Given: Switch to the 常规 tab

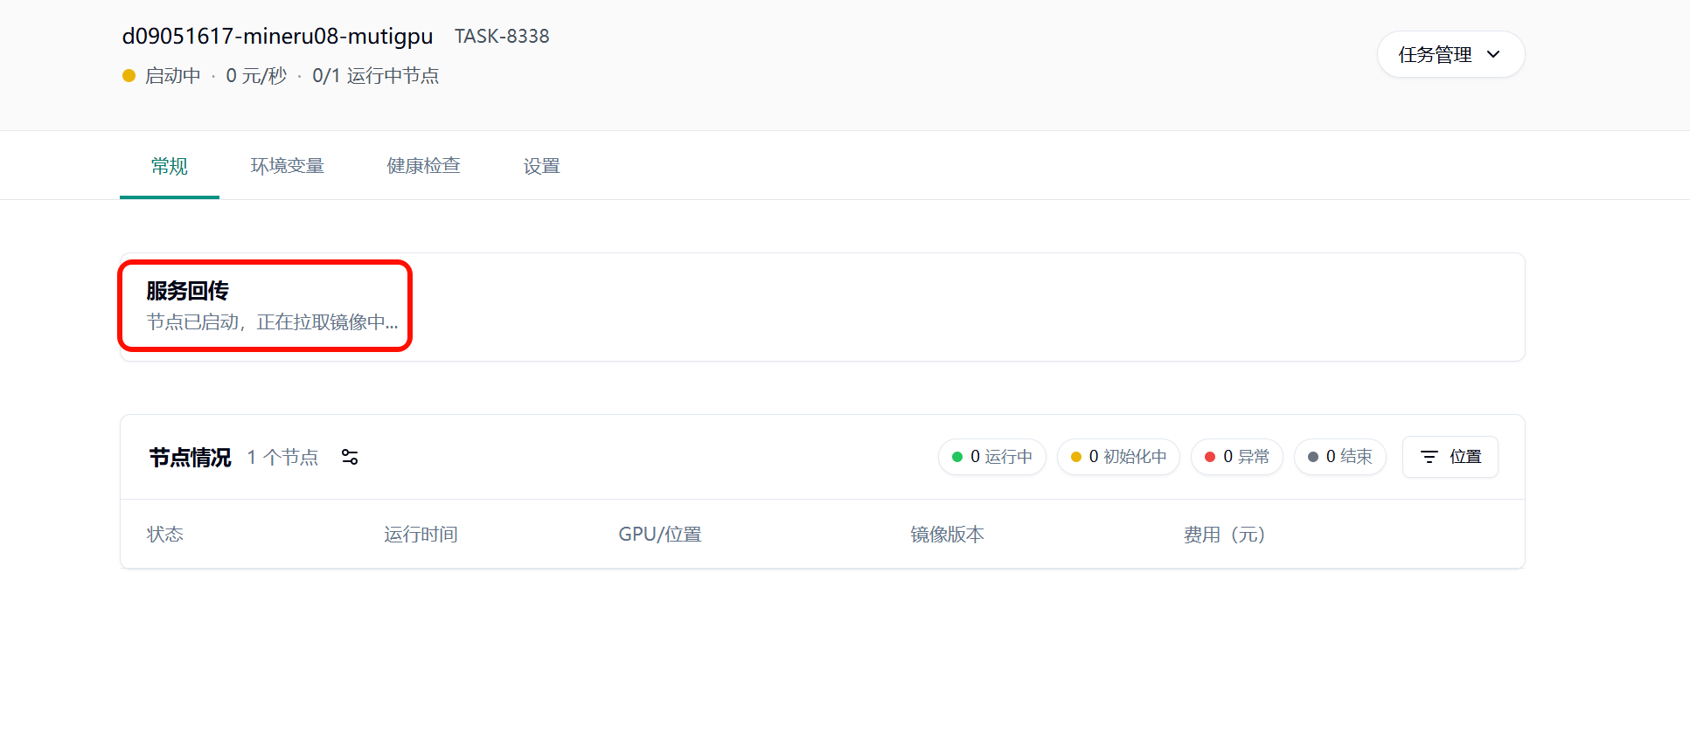Looking at the screenshot, I should pos(169,166).
